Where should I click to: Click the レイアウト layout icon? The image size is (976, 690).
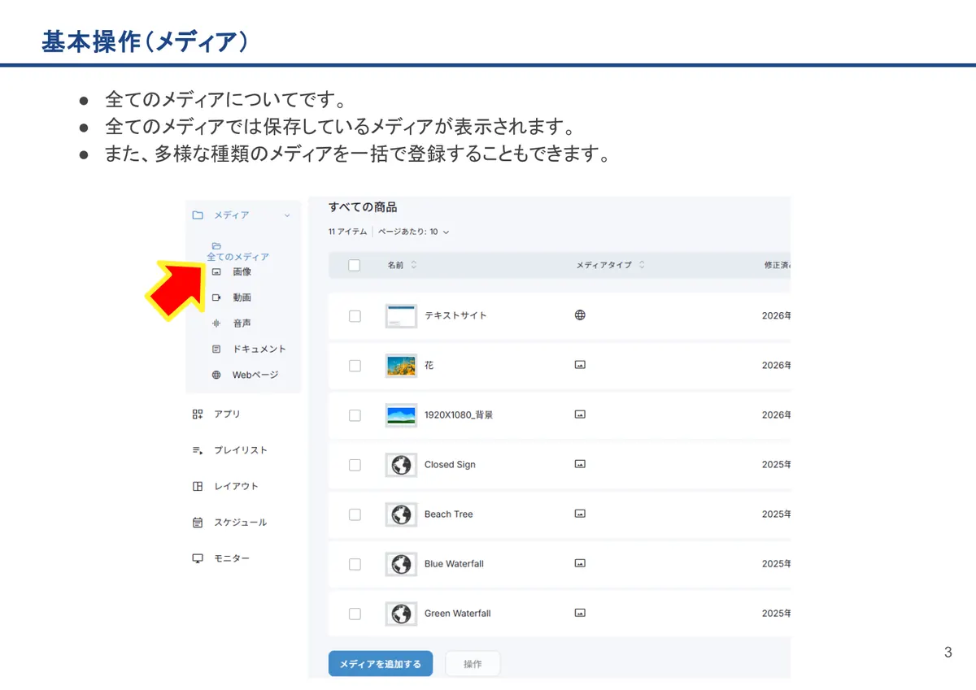197,486
